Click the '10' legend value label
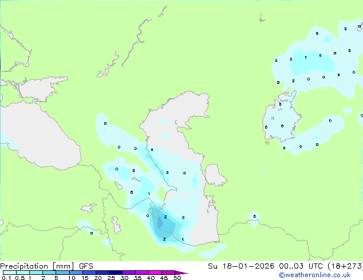The image size is (363, 280). 72,278
